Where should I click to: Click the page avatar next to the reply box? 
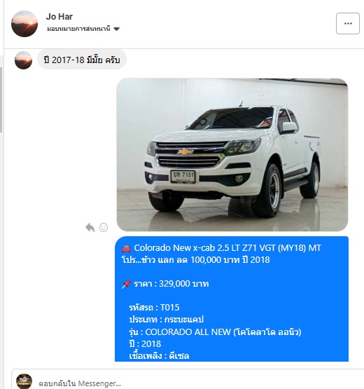point(24,381)
